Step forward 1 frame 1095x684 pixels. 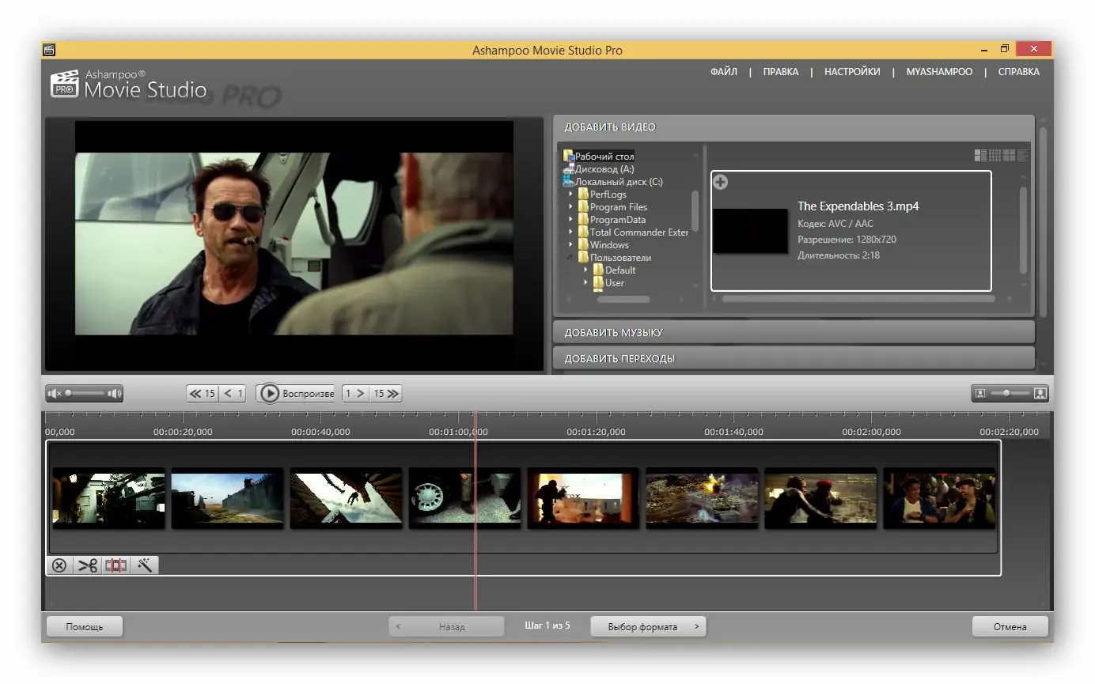tap(355, 393)
